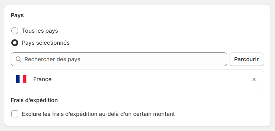Click the French flag icon
This screenshot has width=275, height=131.
click(x=21, y=79)
